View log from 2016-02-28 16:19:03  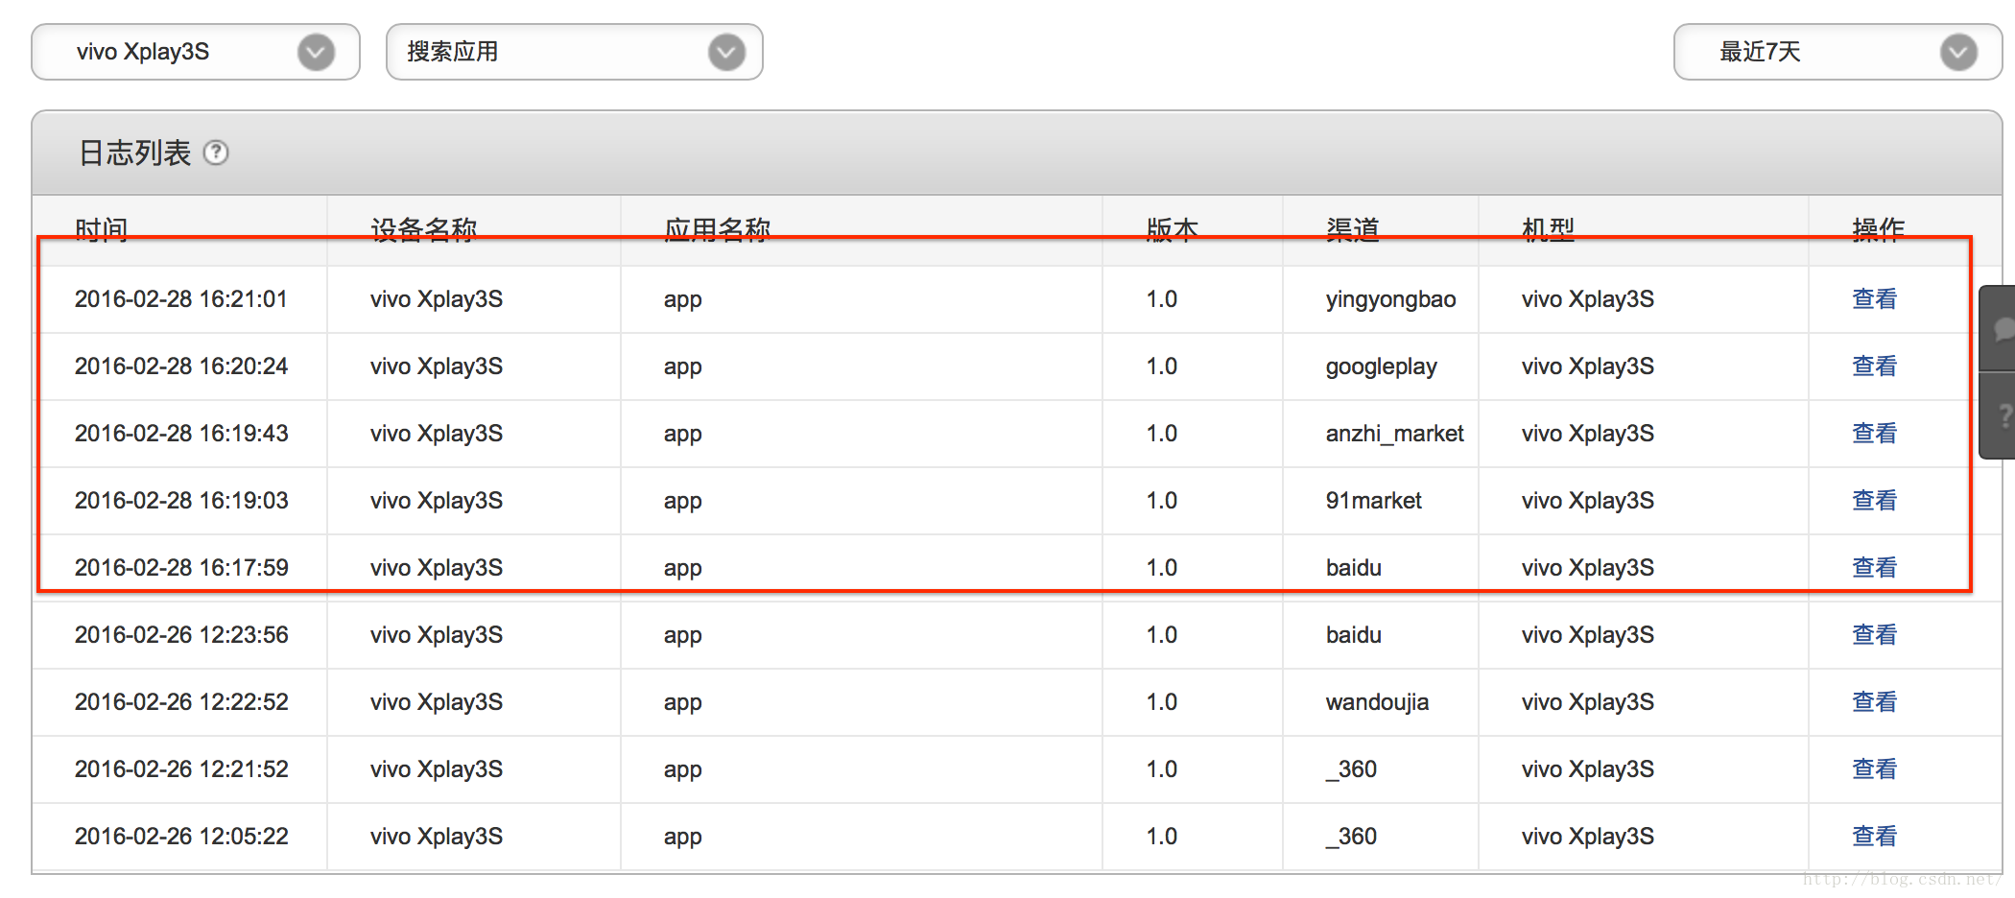tap(1874, 501)
